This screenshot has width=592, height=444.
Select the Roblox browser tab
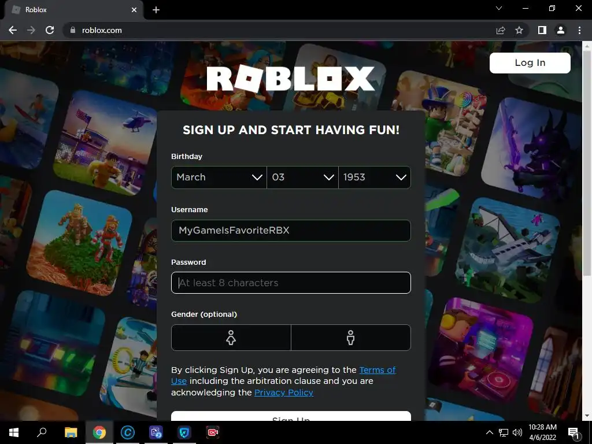pos(74,10)
